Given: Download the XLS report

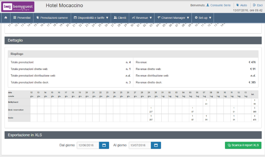Looking at the screenshot, I should click(243, 145).
